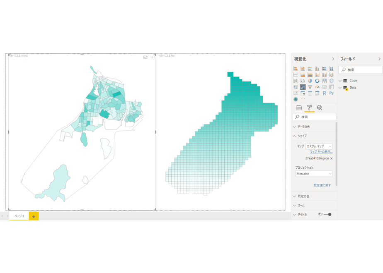The width and height of the screenshot is (383, 273).
Task: Select the R script visual icon
Action: pos(324,93)
